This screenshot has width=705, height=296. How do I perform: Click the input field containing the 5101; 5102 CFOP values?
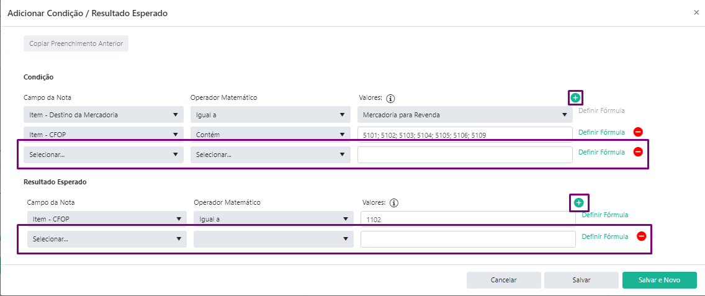[x=465, y=135]
